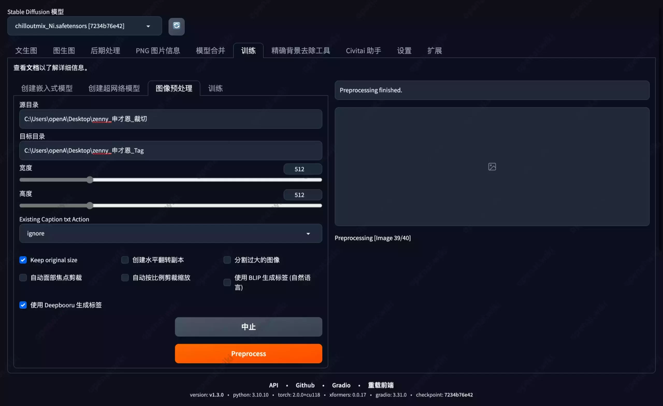Enable 自动按比例剪裁缩放 checkbox
Viewport: 663px width, 406px height.
point(125,277)
